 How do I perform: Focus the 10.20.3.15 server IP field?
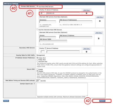[63, 13]
